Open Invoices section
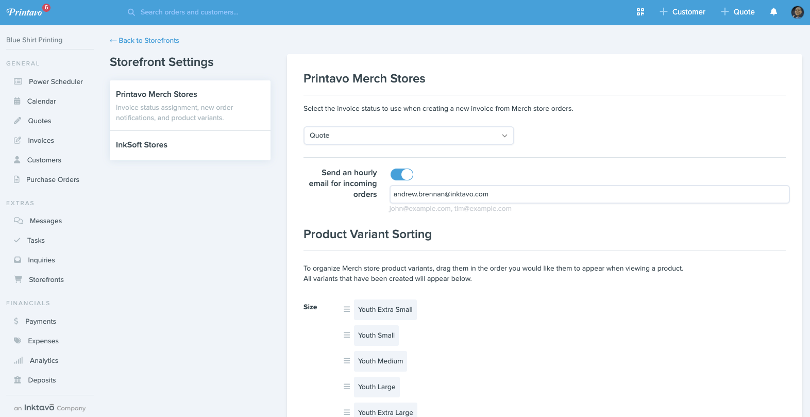 41,140
